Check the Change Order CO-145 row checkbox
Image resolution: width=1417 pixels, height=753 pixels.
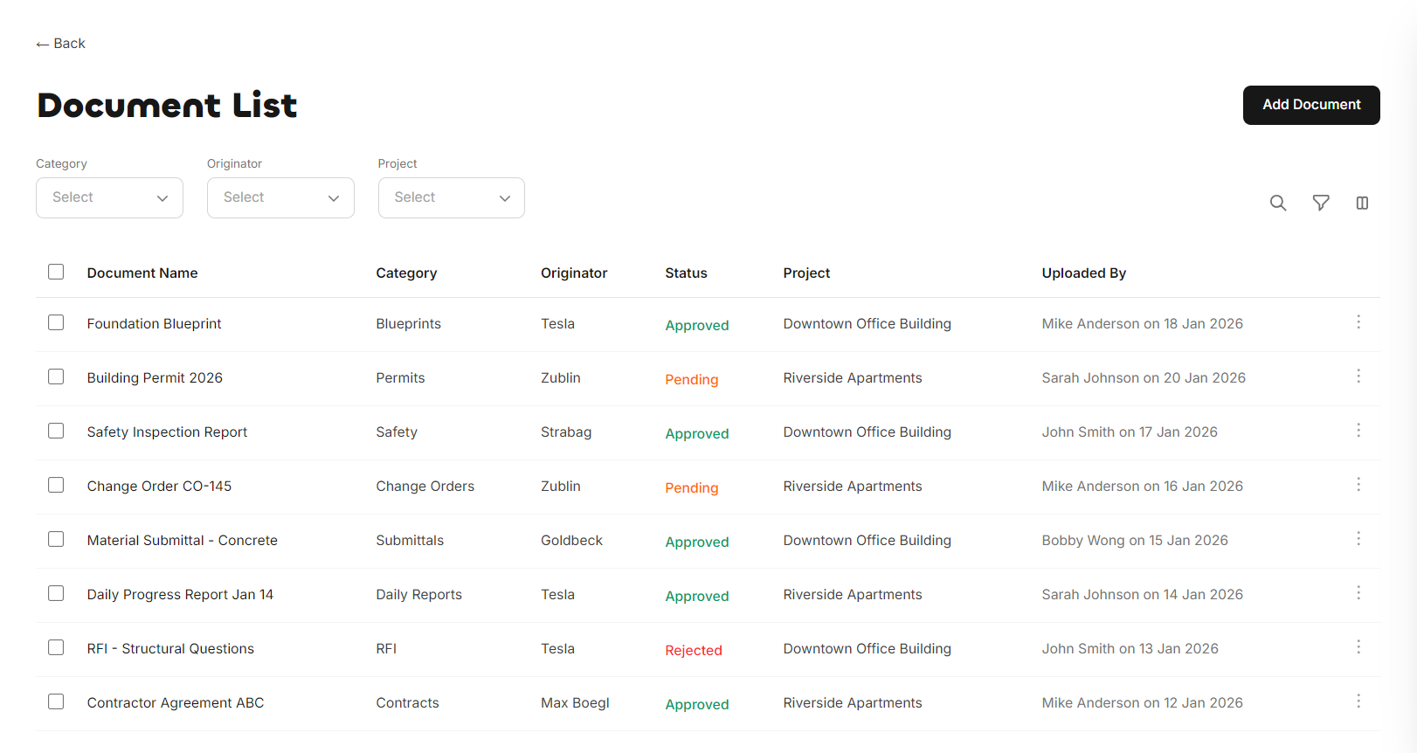click(x=56, y=485)
